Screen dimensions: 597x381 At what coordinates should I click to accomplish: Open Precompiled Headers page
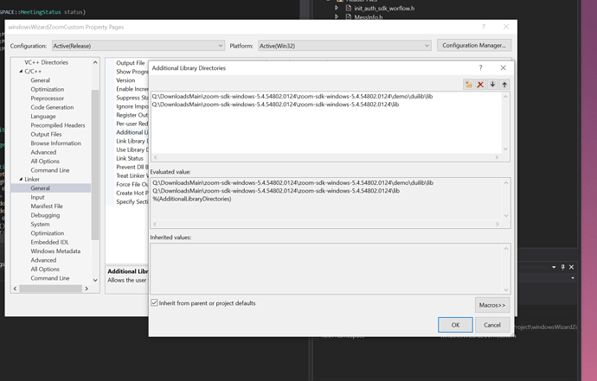(x=58, y=125)
